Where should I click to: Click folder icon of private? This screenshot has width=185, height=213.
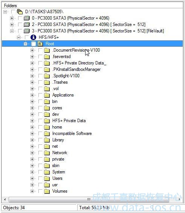tap(47, 159)
